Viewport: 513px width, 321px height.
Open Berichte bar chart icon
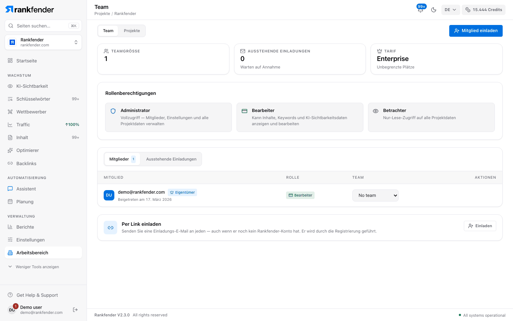(x=10, y=227)
